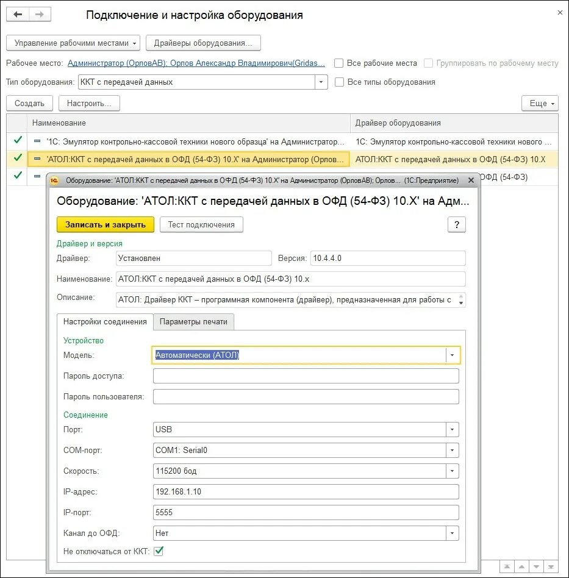Open the Управление рабочими местами dropdown
The height and width of the screenshot is (578, 569).
point(73,43)
